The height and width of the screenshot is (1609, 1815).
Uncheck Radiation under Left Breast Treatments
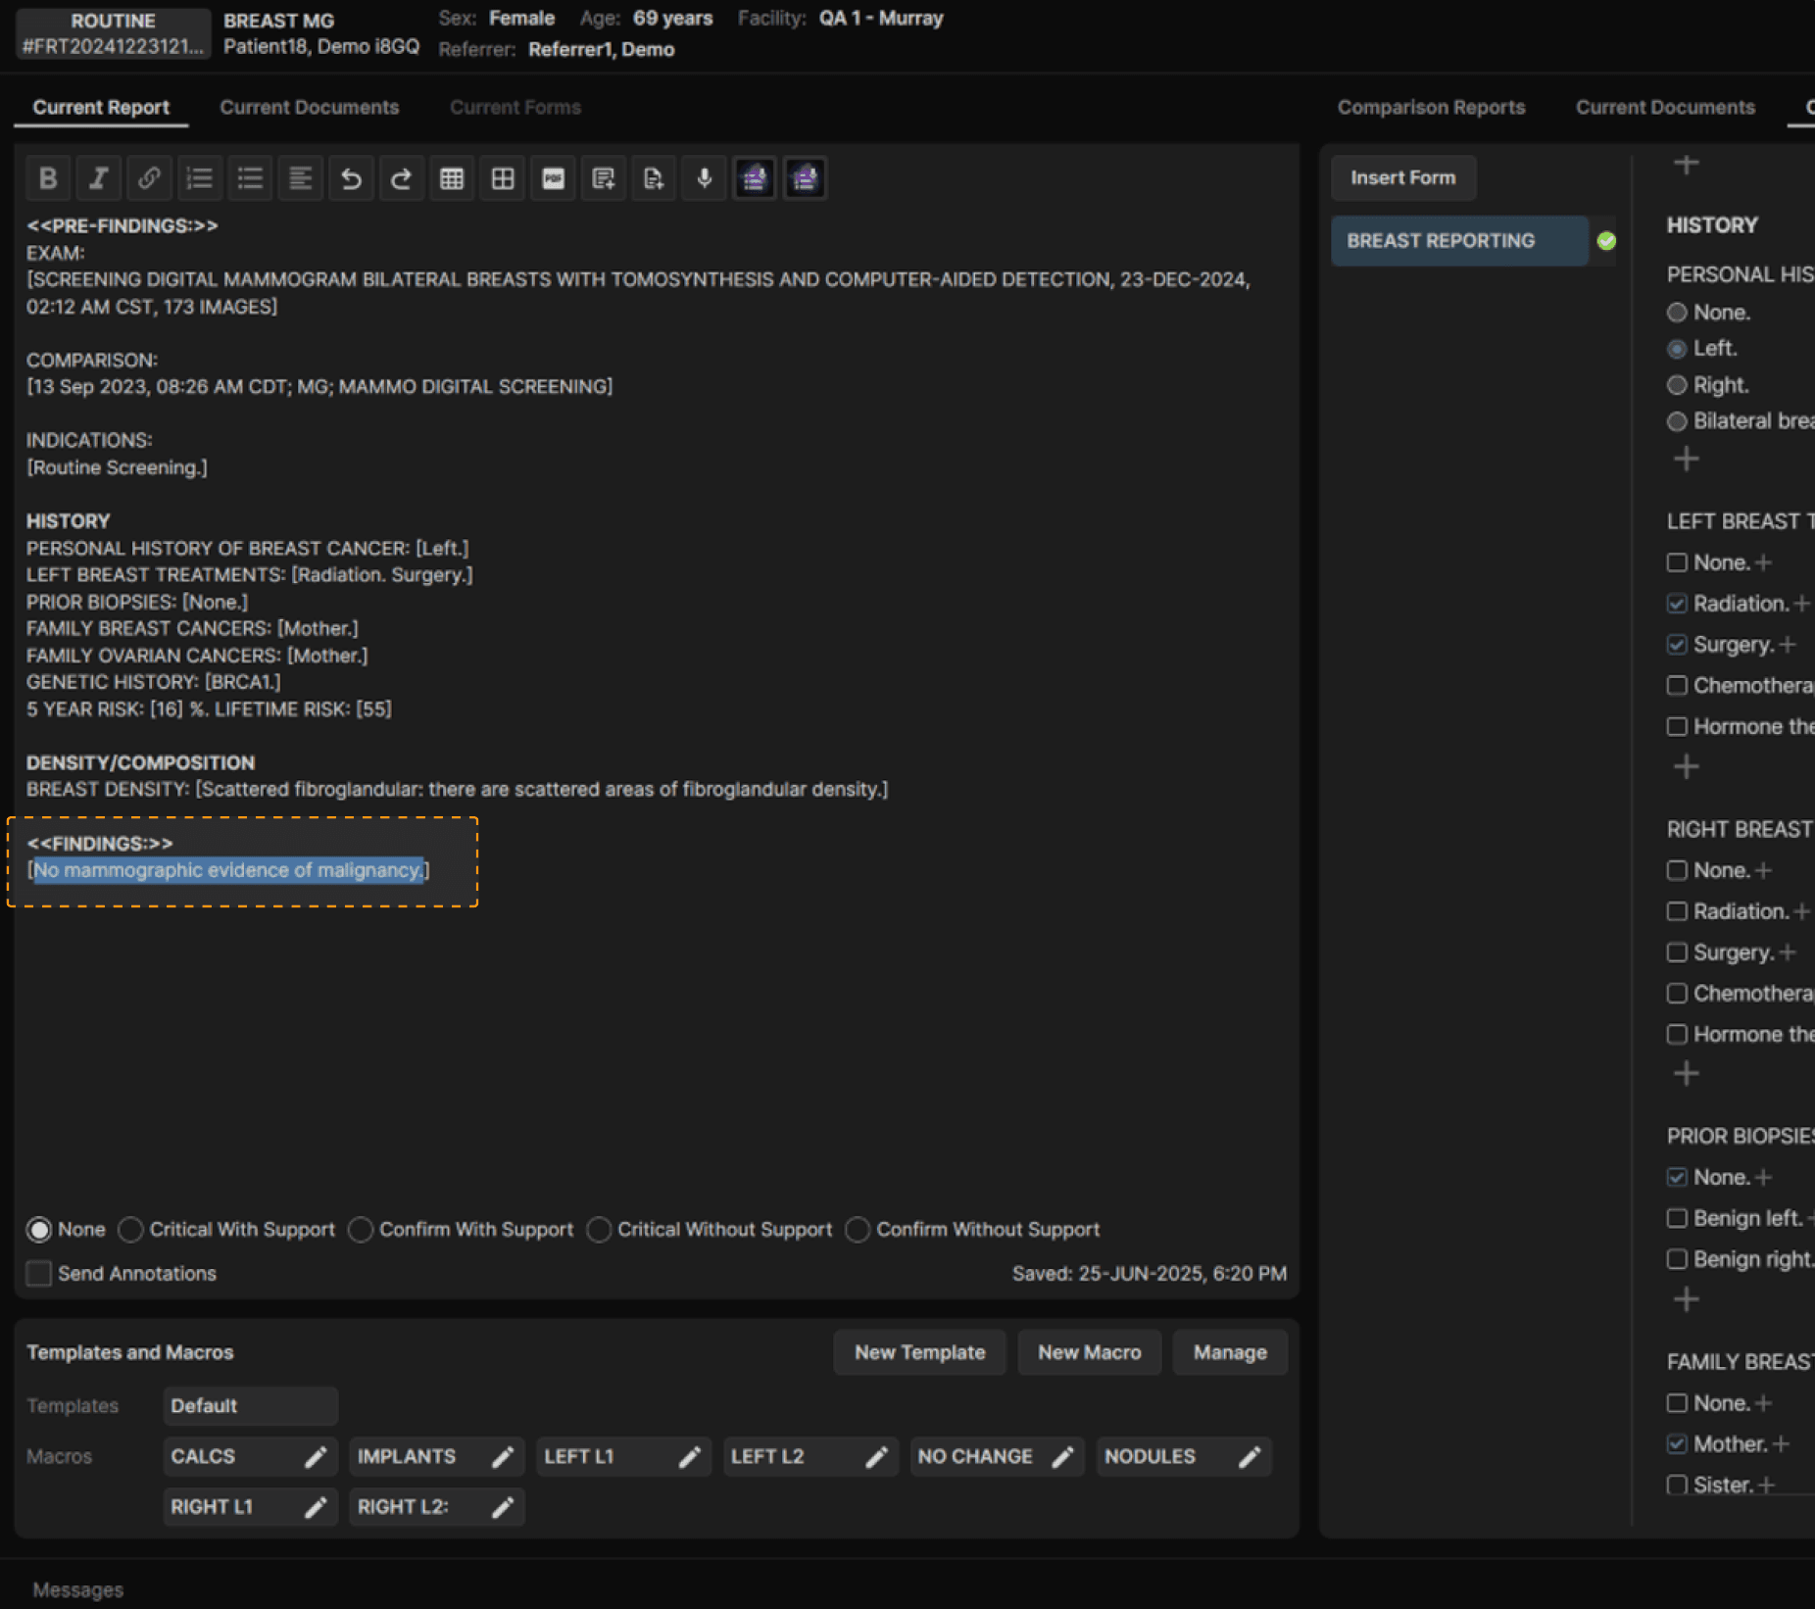1677,604
